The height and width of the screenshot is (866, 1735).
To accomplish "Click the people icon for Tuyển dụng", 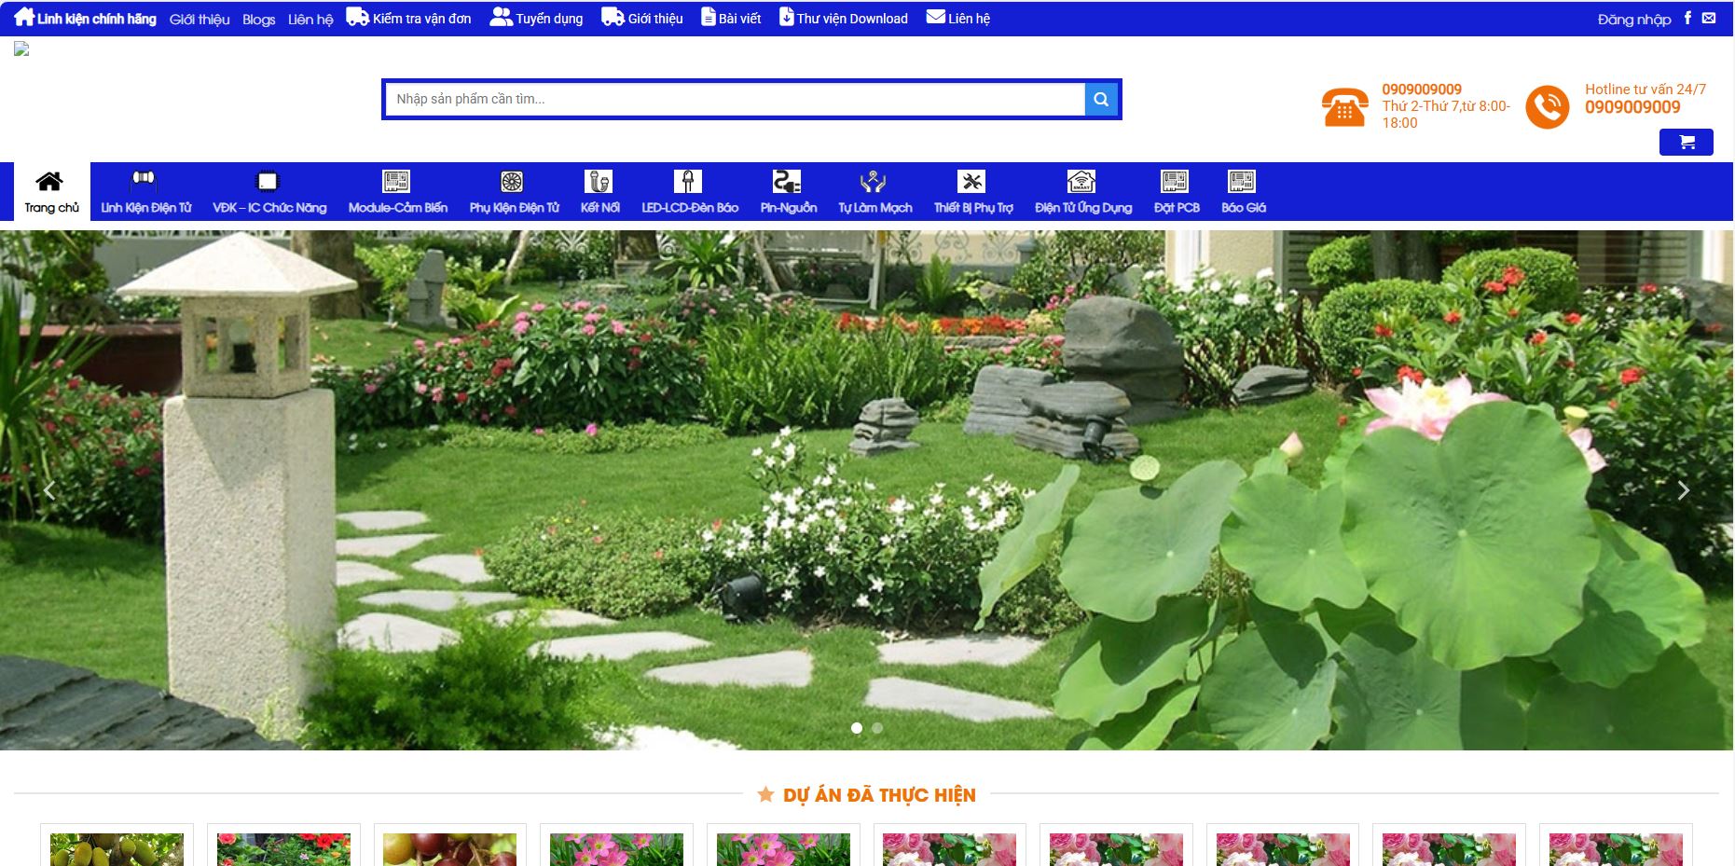I will tap(502, 17).
